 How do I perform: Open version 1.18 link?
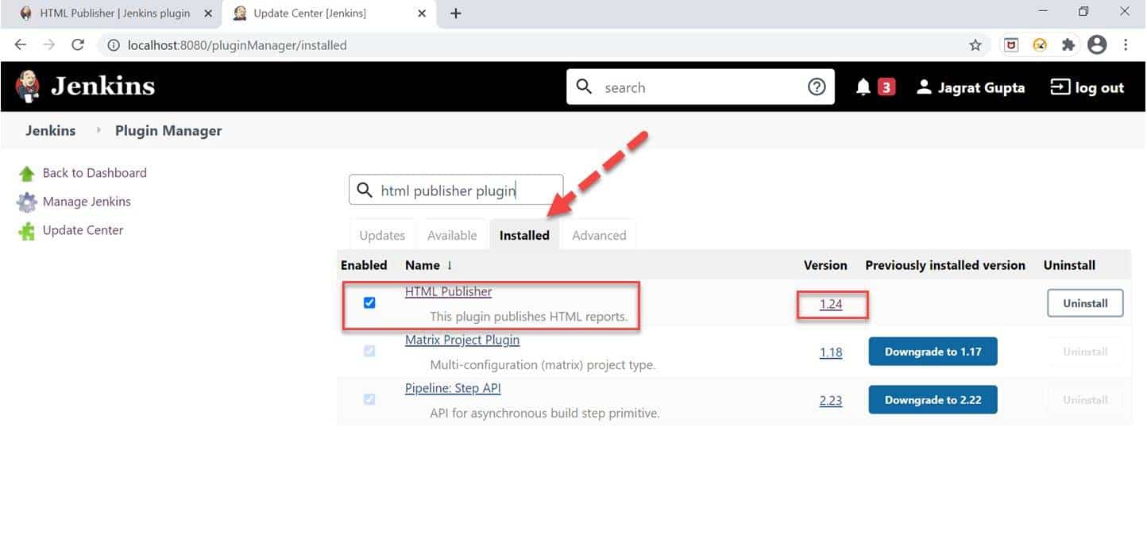pos(831,352)
